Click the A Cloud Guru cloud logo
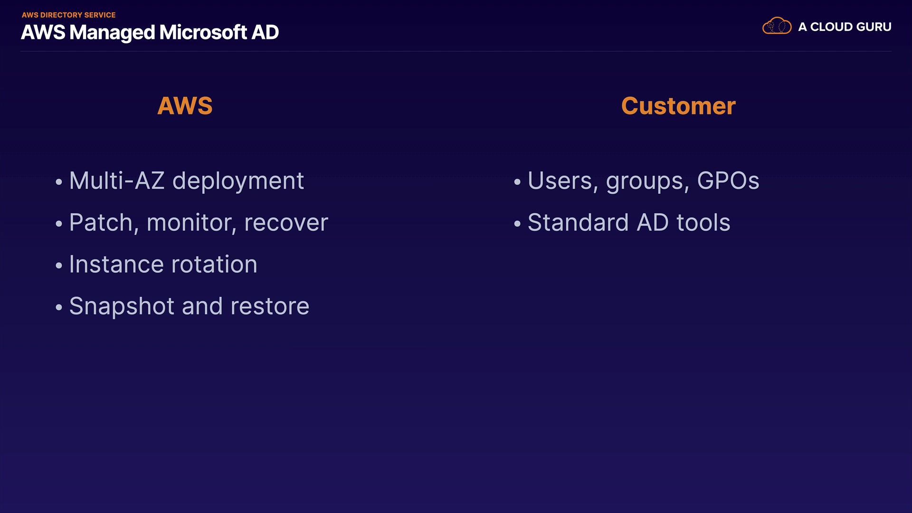The width and height of the screenshot is (912, 513). [777, 26]
